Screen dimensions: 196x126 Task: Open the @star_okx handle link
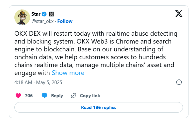pyautogui.click(x=42, y=21)
